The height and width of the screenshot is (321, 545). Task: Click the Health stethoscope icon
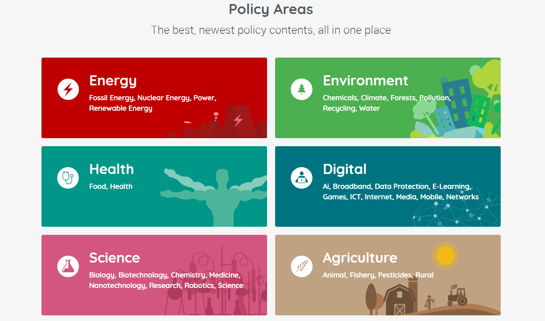[68, 178]
